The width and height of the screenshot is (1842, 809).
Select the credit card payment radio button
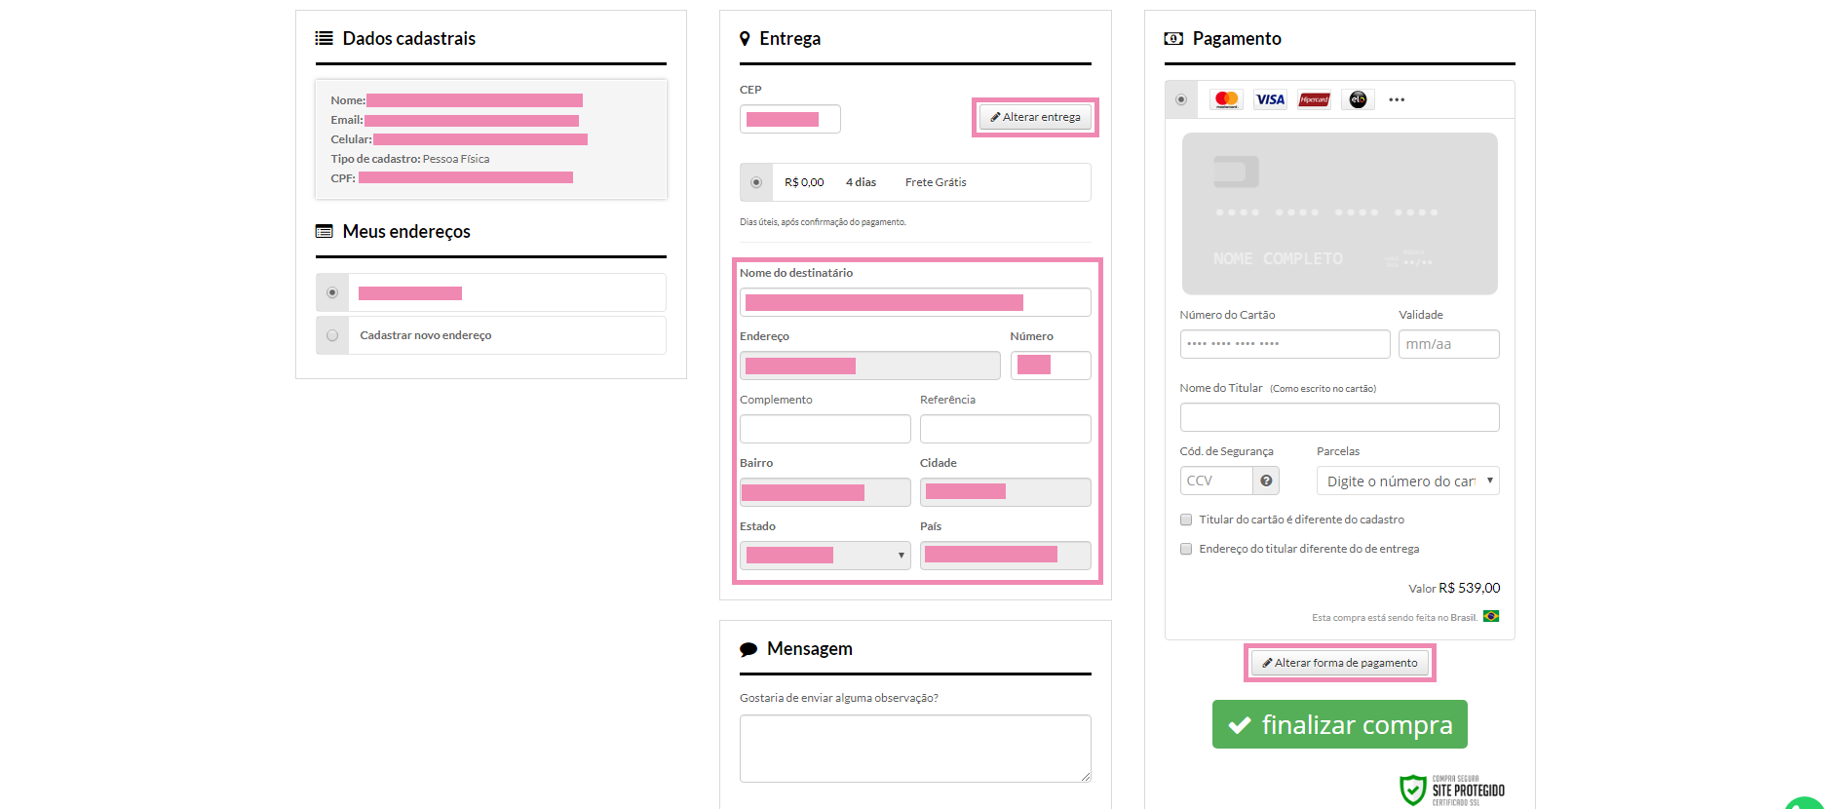coord(1181,99)
